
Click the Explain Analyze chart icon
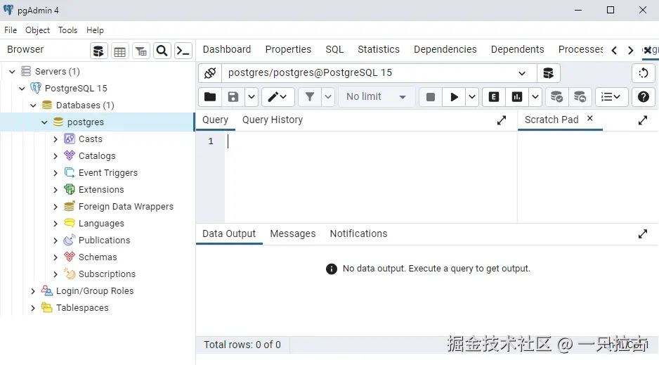tap(517, 97)
